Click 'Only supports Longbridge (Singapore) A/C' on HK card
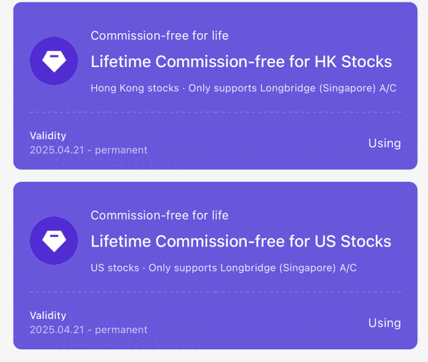The height and width of the screenshot is (362, 428). click(293, 88)
